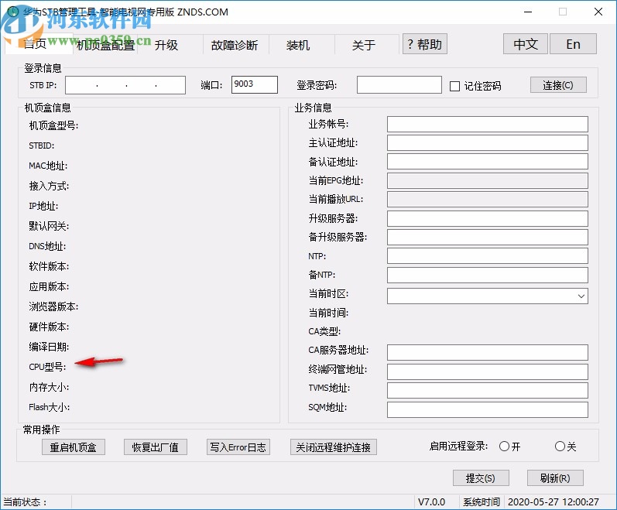Switch to the 升级 tab
The width and height of the screenshot is (617, 510).
coord(166,44)
